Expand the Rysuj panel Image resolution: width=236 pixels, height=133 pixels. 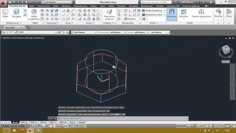69,23
